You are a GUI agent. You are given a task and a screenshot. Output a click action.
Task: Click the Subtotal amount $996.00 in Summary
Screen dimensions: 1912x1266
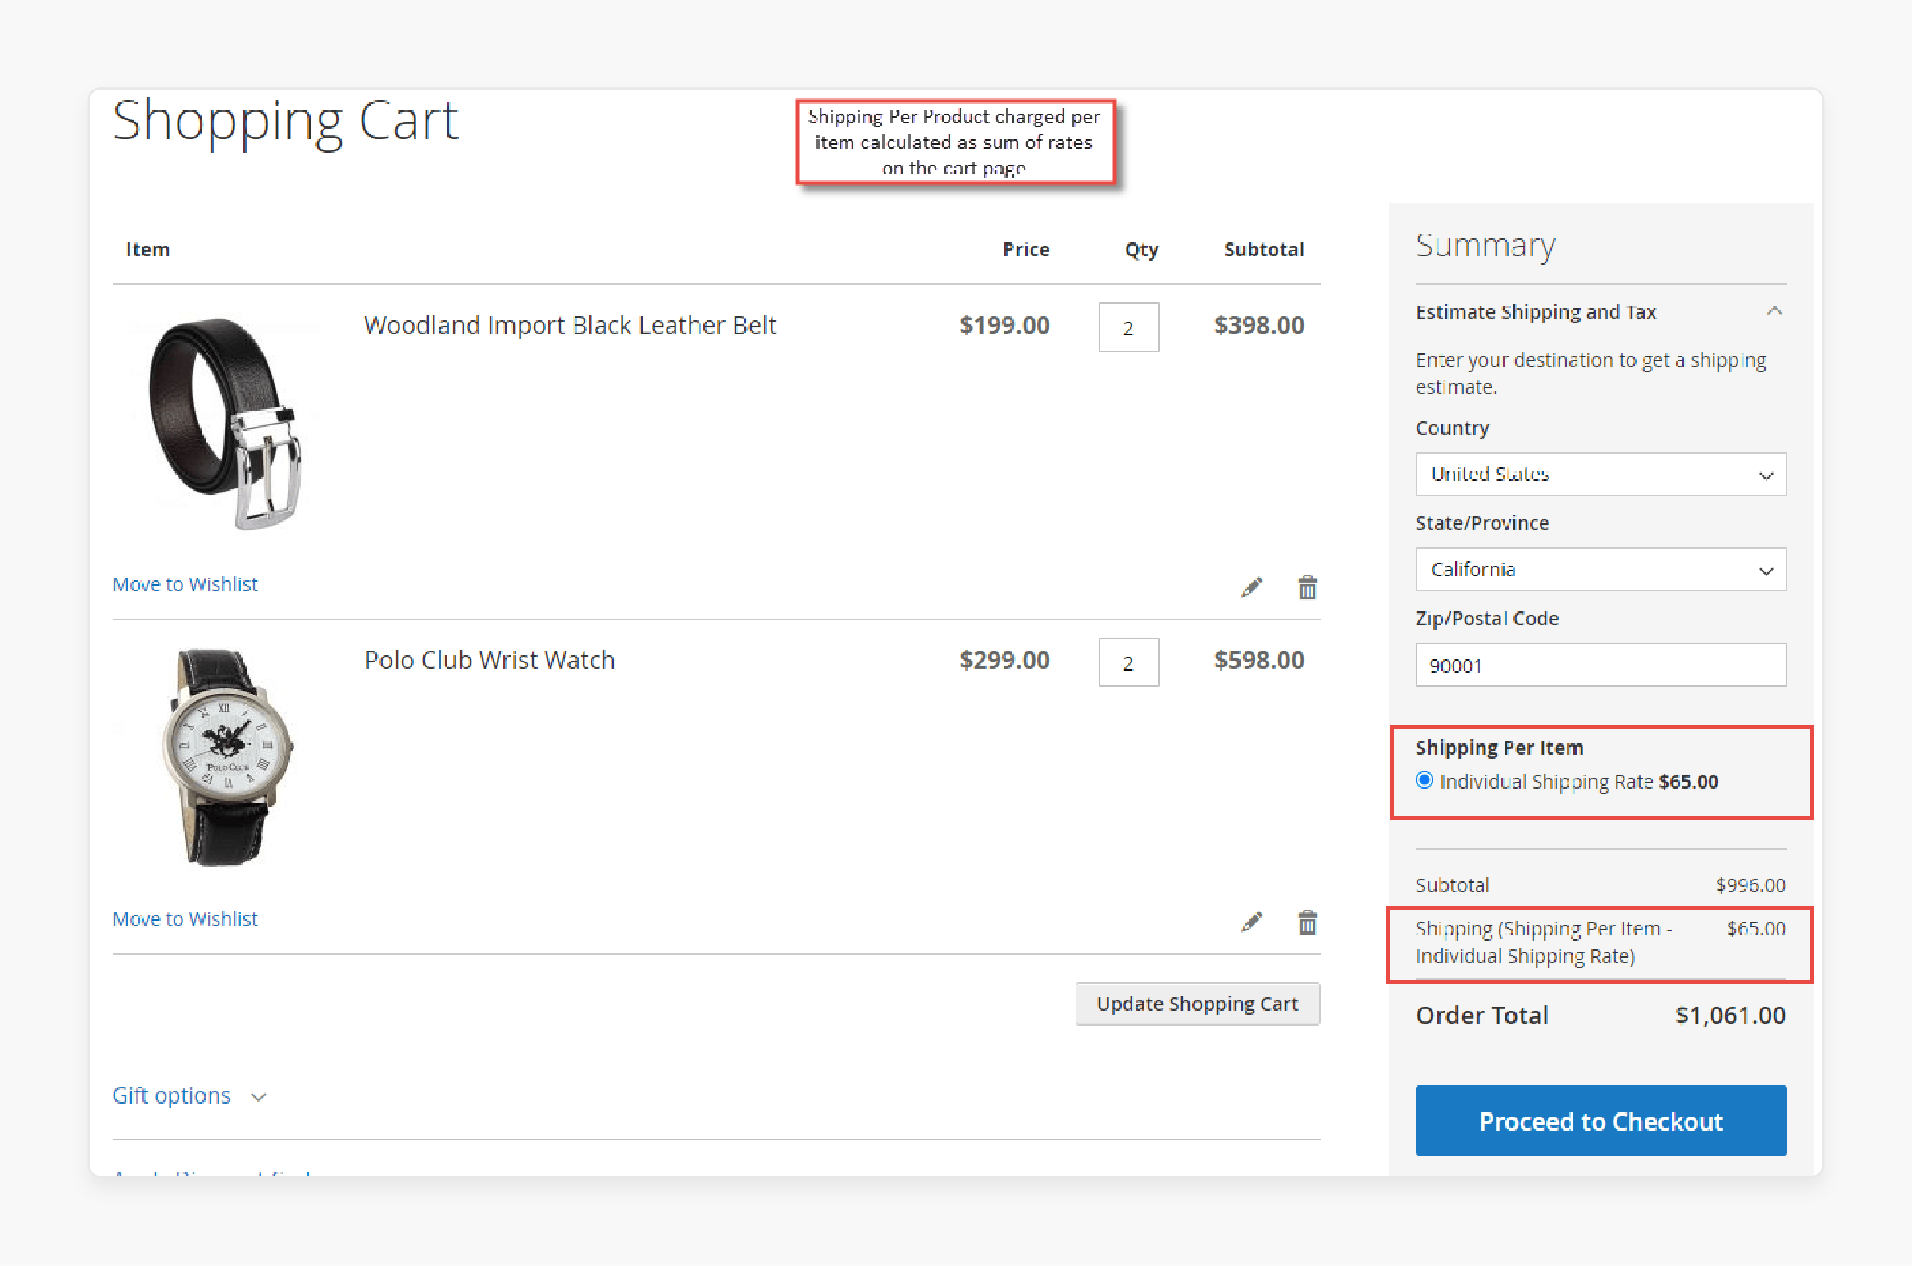point(1750,885)
